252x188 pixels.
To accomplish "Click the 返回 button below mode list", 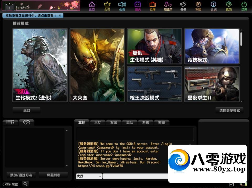I will pos(27,110).
